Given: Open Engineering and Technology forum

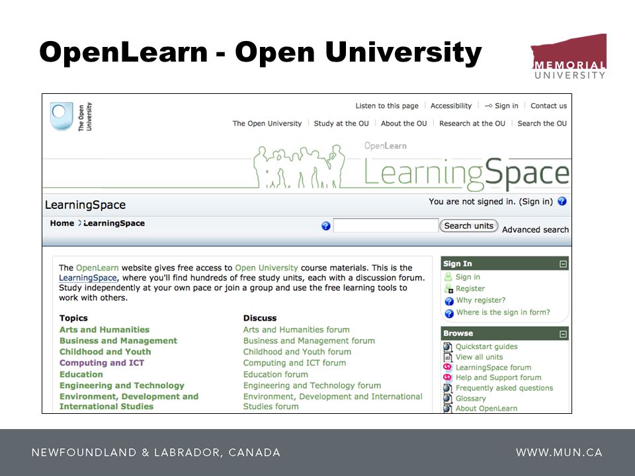Looking at the screenshot, I should click(312, 385).
